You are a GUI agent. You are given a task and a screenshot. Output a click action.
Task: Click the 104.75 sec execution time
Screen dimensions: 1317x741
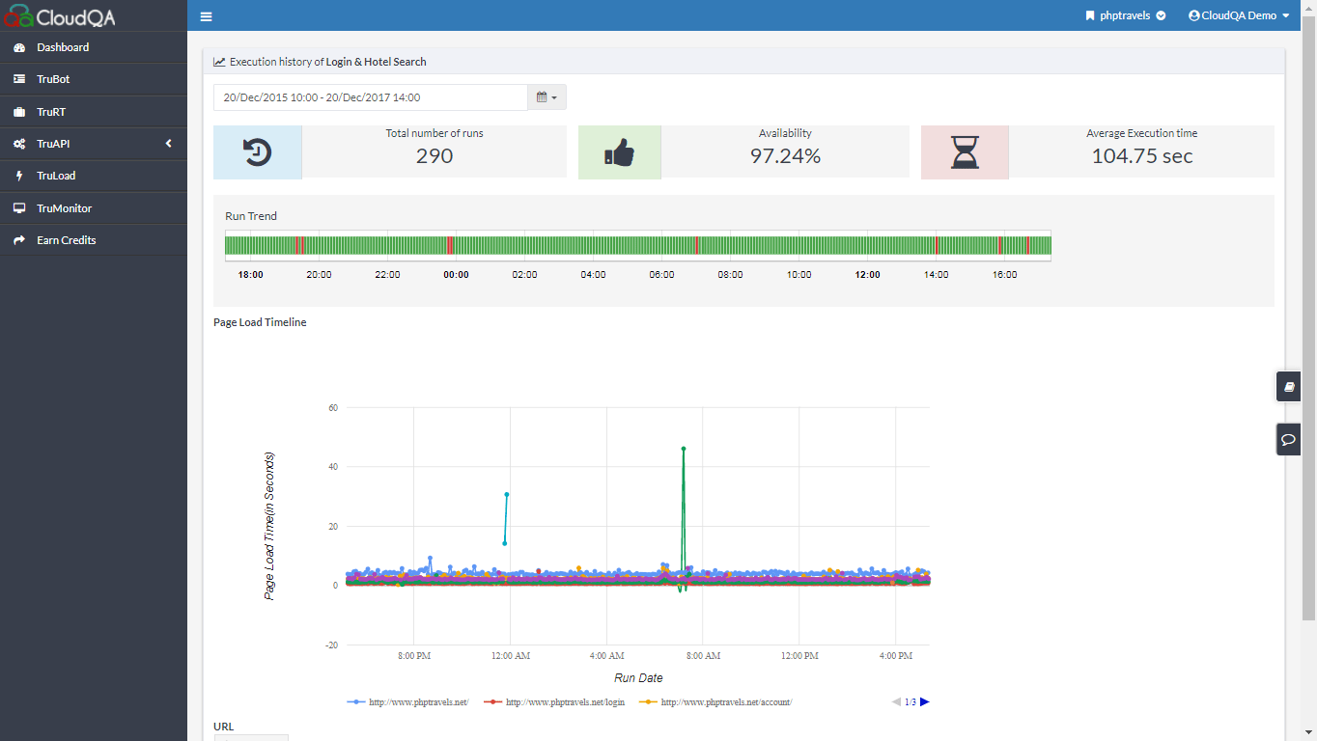point(1142,155)
